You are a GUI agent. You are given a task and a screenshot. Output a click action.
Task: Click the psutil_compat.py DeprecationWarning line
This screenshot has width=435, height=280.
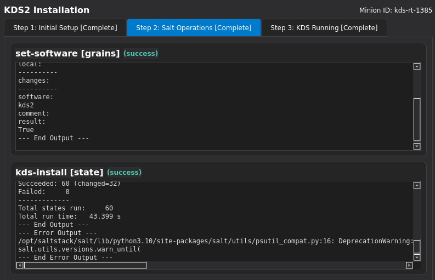(x=216, y=241)
